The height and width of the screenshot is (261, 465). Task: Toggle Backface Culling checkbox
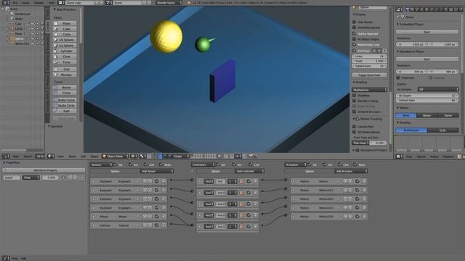click(354, 101)
